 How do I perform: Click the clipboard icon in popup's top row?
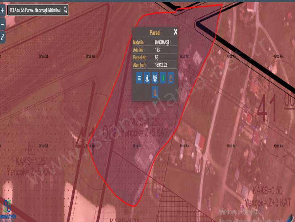click(171, 78)
